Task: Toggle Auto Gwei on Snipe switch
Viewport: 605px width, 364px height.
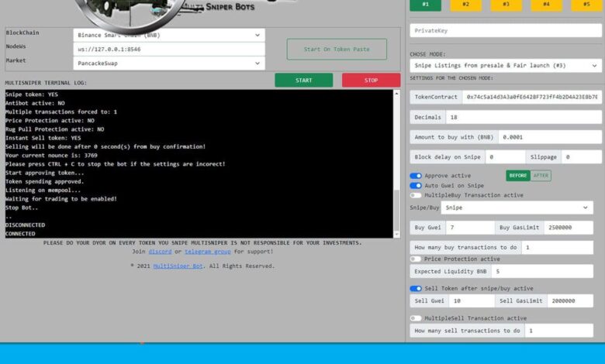Action: [416, 186]
